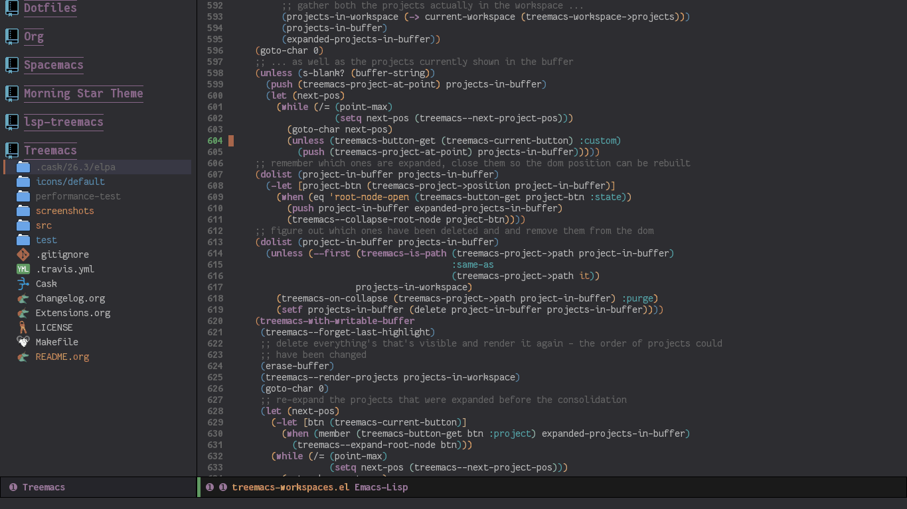Image resolution: width=907 pixels, height=509 pixels.
Task: Open the test folder
Action: tap(46, 240)
